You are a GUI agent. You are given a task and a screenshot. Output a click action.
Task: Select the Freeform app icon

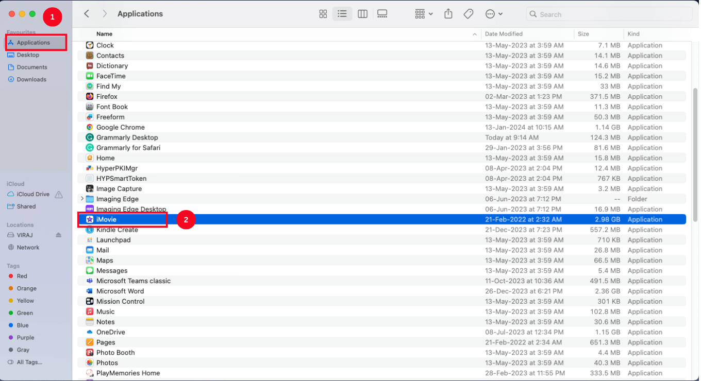[x=90, y=117]
